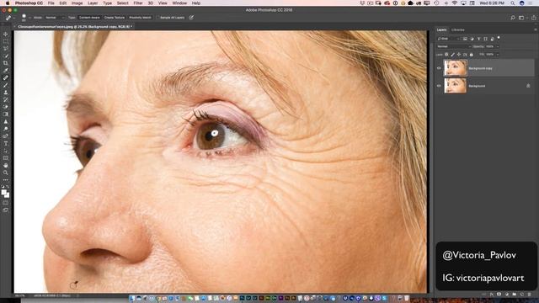Image resolution: width=539 pixels, height=303 pixels.
Task: Click the share icon in options bar
Action: click(x=533, y=18)
